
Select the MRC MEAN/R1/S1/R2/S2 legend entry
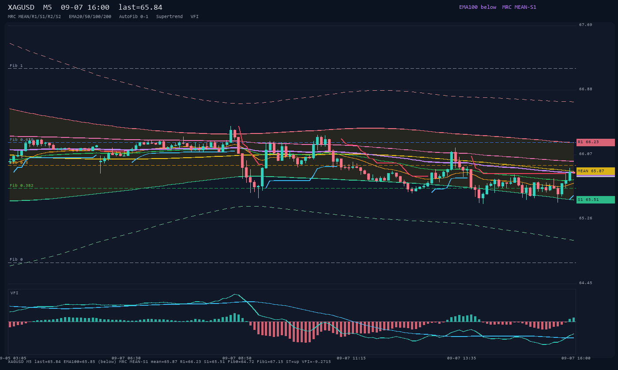coord(34,17)
